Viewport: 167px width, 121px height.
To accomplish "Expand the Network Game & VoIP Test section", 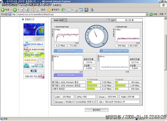I will point(114,51).
